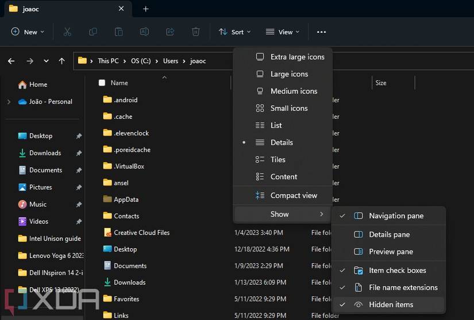Add a new tab with plus button
Viewport: 474px width, 320px height.
point(145,9)
